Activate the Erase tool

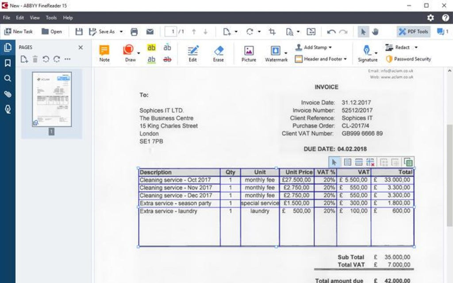coord(219,53)
